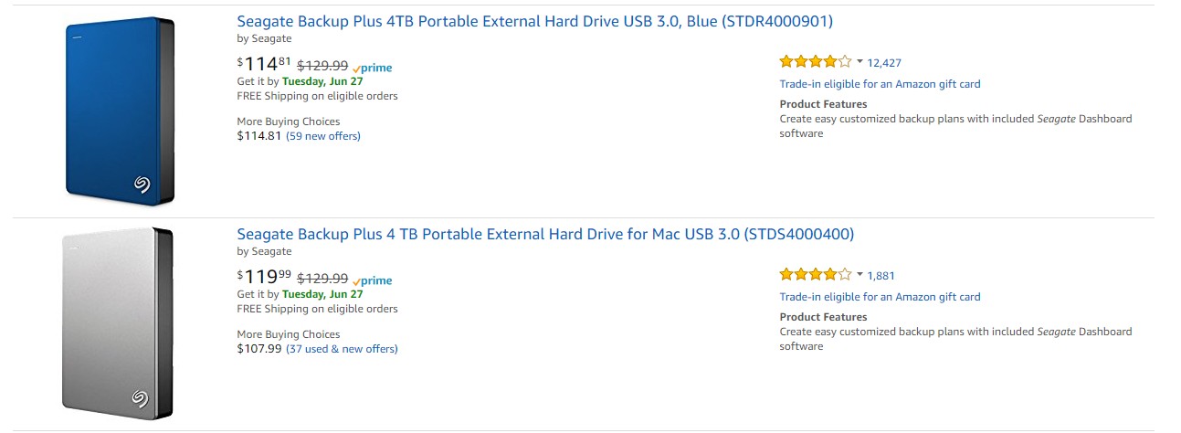Click the $119.99 price of Mac drive

click(x=265, y=277)
